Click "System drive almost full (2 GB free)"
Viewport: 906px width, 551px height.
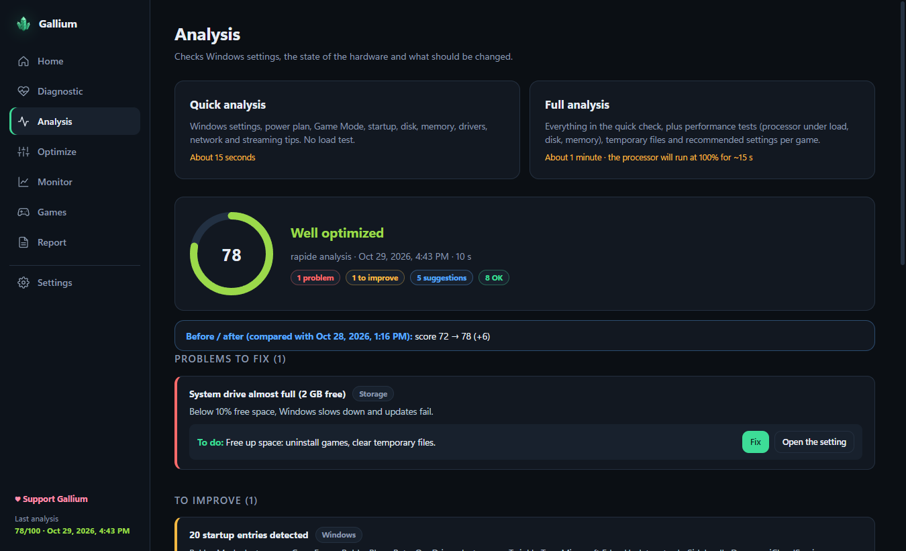[x=267, y=394]
